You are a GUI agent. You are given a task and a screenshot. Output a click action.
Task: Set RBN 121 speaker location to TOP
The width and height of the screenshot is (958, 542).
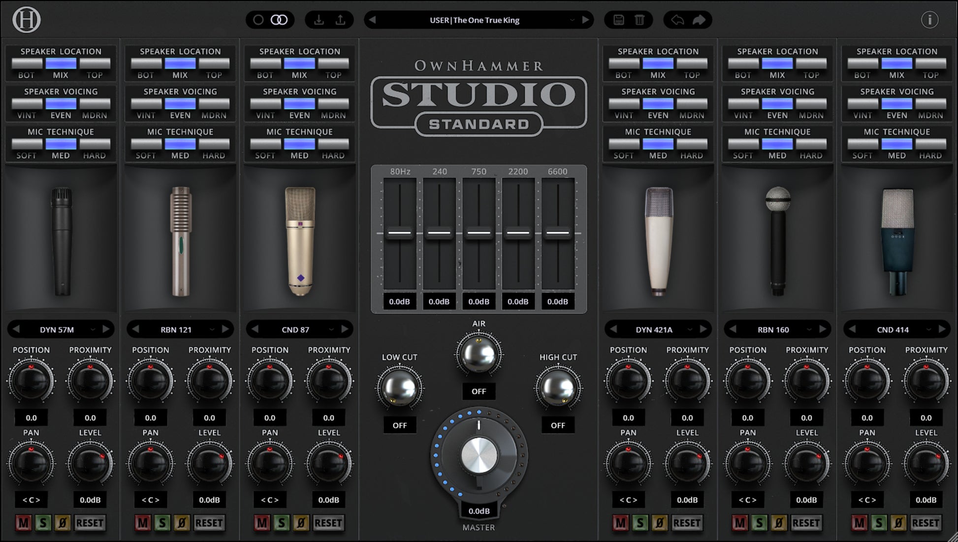(214, 64)
